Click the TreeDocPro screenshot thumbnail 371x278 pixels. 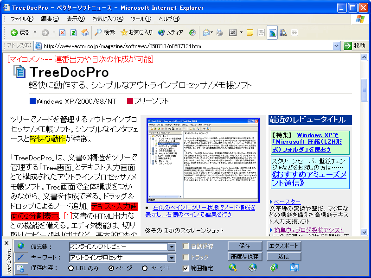tap(203, 160)
